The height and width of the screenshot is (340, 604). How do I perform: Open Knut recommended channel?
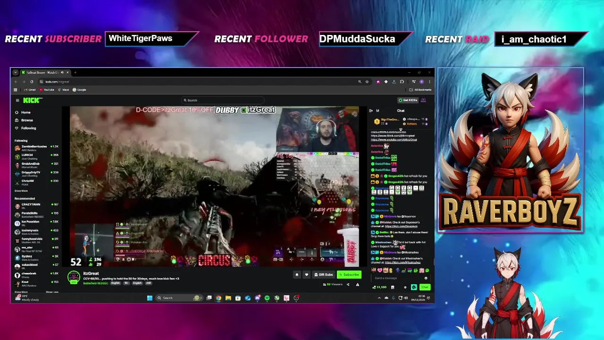click(x=37, y=283)
